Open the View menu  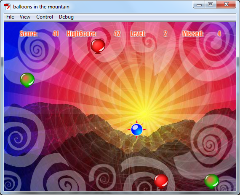pos(25,17)
